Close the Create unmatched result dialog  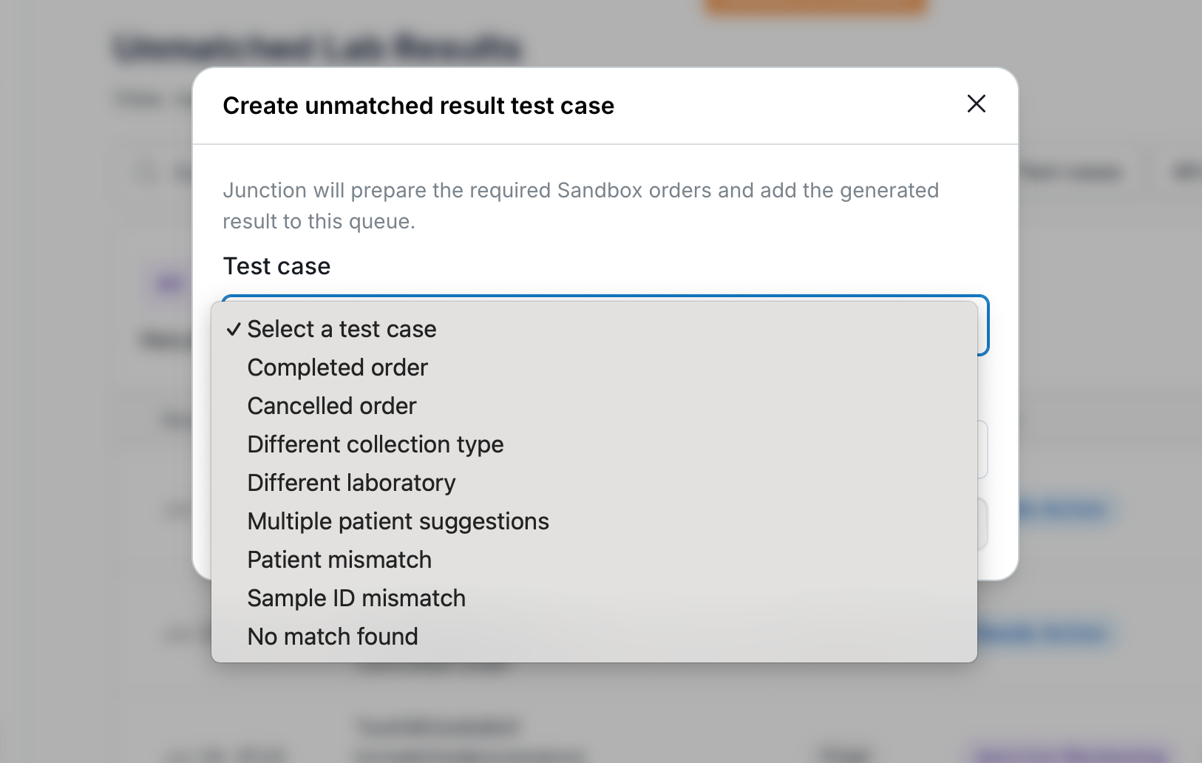(977, 104)
